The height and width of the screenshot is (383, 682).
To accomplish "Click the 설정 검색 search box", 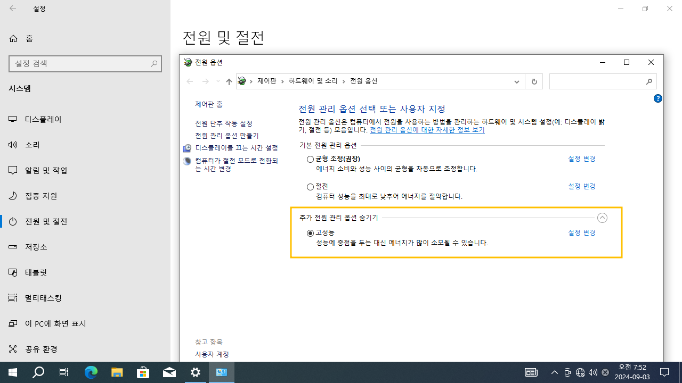I will coord(85,63).
